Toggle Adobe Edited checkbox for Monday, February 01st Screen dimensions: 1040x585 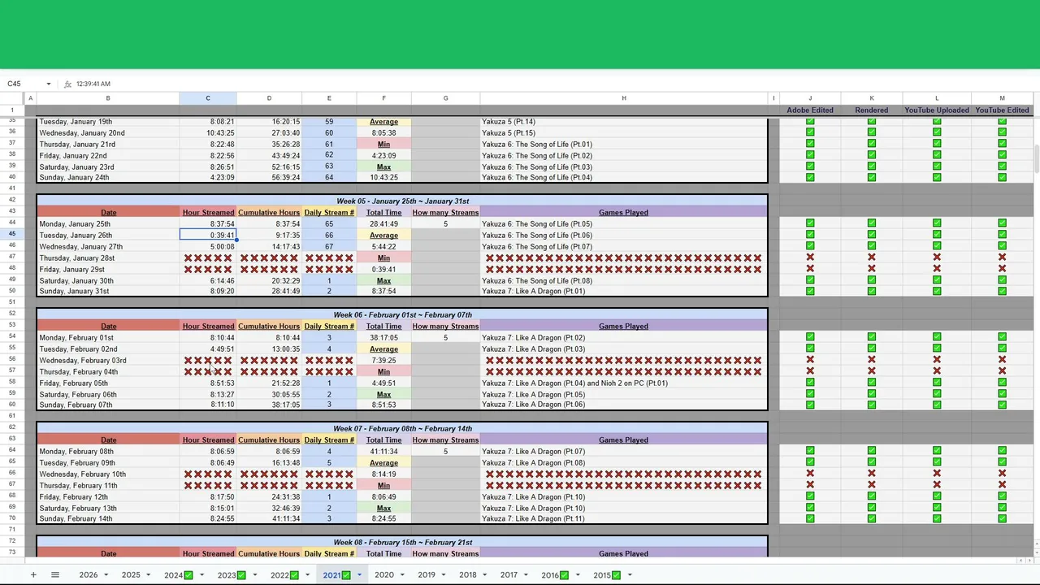point(810,337)
